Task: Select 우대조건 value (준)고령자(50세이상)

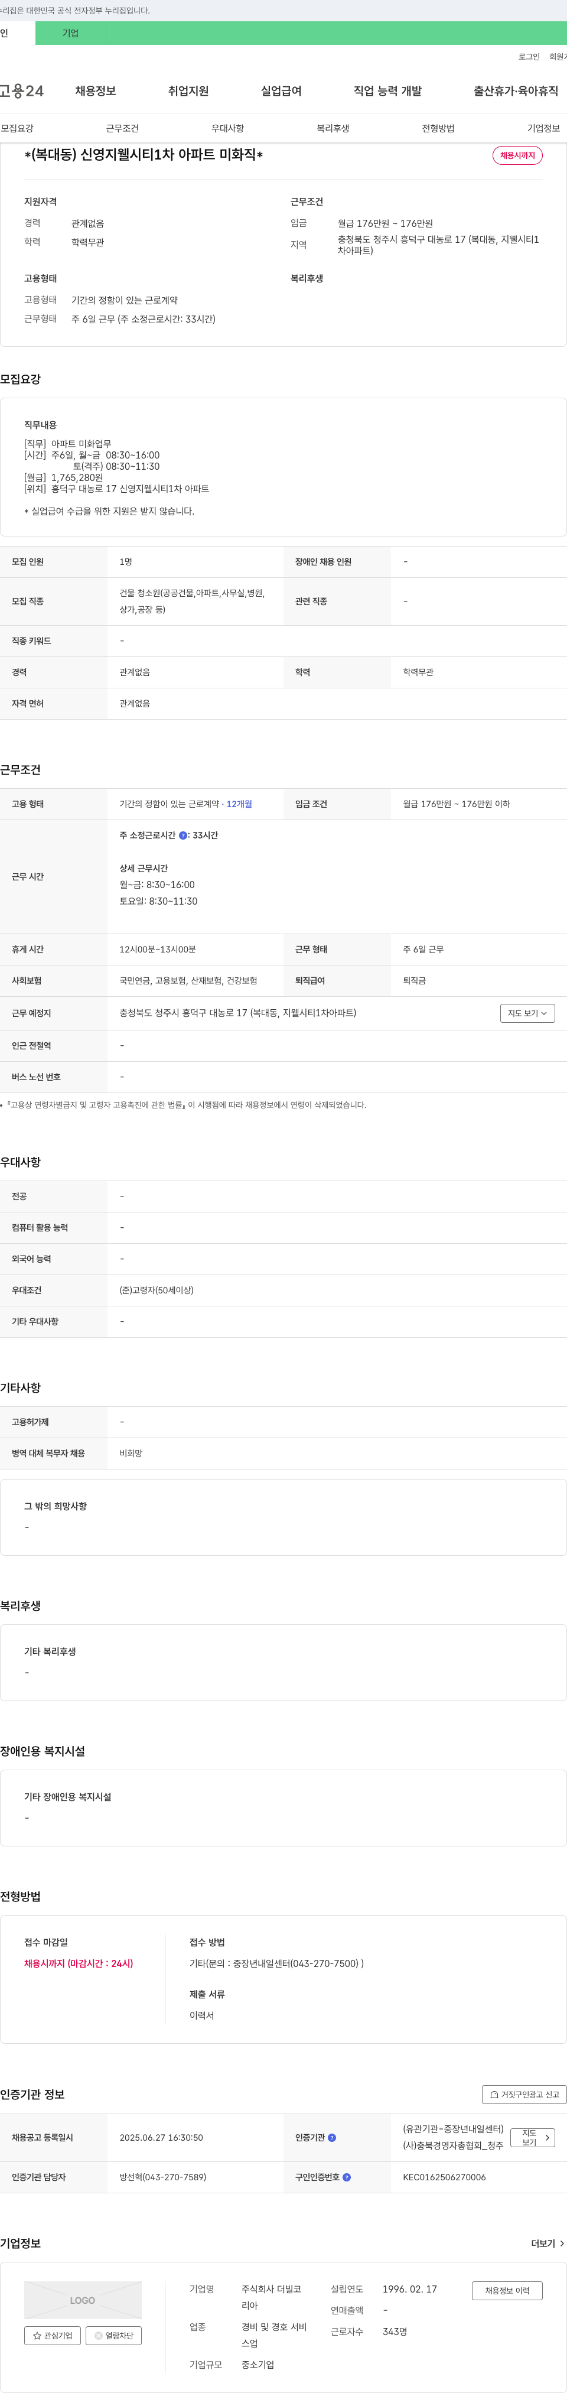Action: (157, 1290)
